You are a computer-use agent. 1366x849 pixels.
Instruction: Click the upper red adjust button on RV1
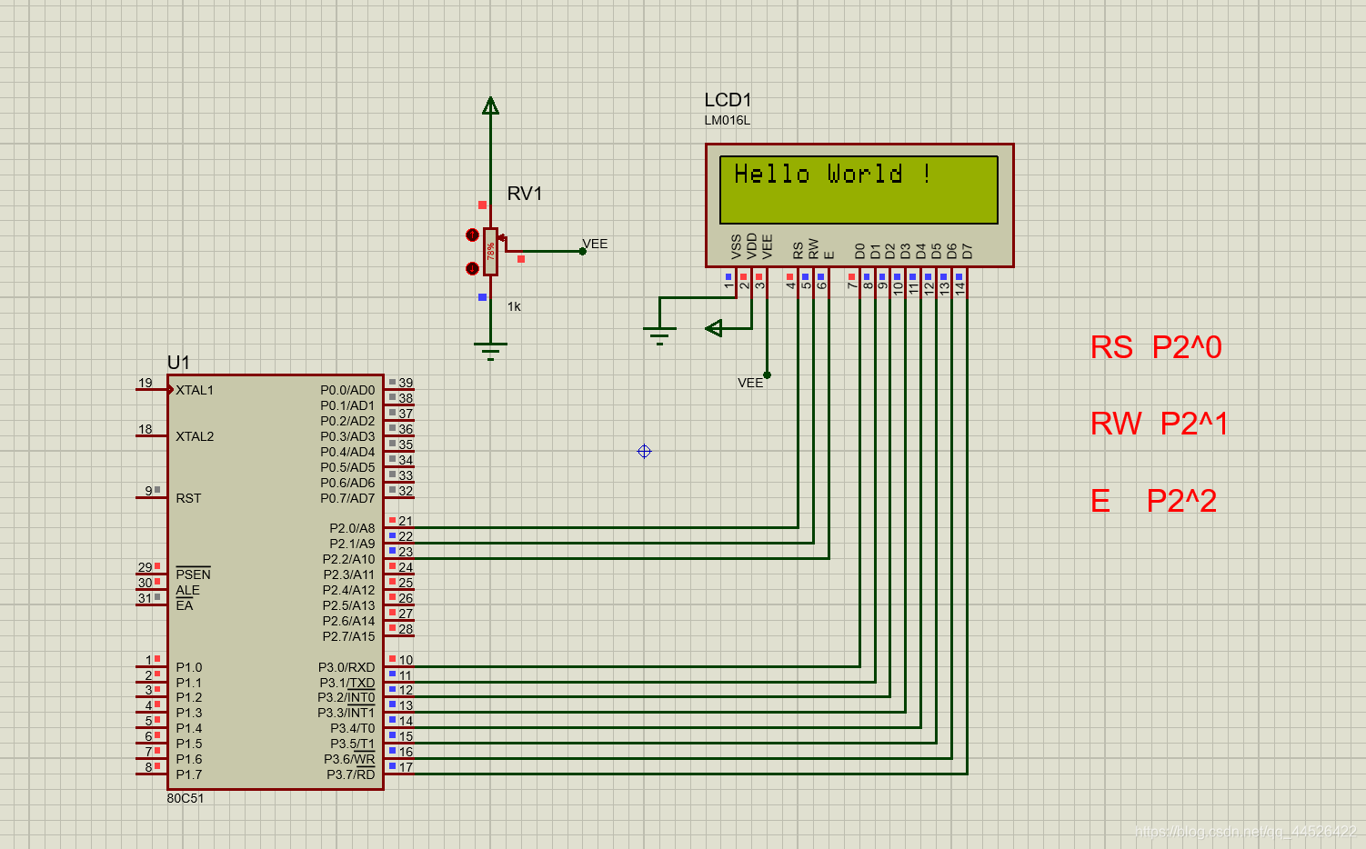pyautogui.click(x=472, y=235)
